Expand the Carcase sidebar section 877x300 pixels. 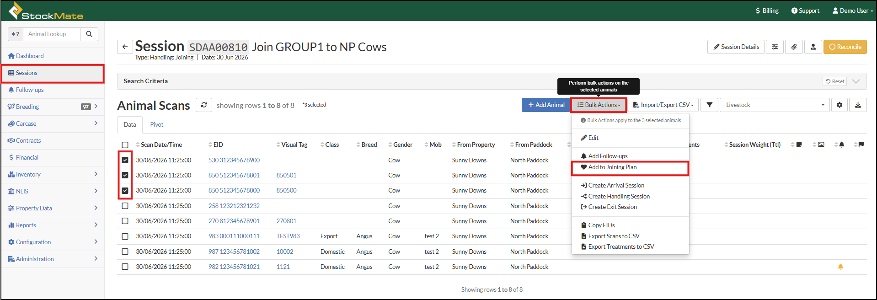tap(96, 123)
